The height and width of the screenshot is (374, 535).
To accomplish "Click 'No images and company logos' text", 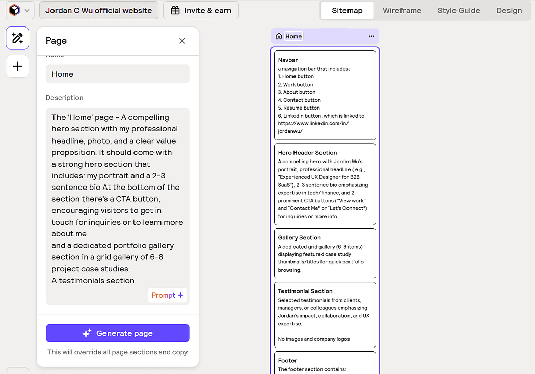I will point(313,339).
